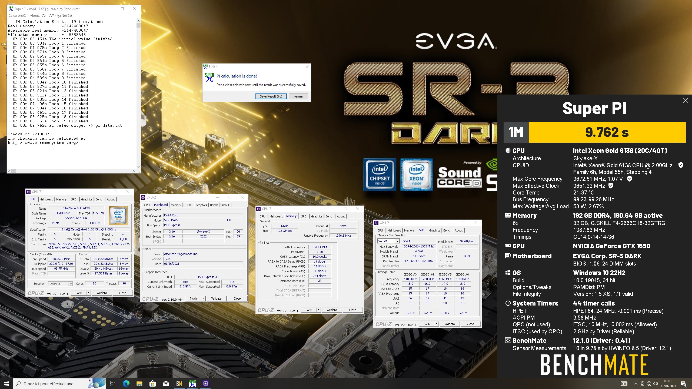This screenshot has height=389, width=692.
Task: Click the CPU-Z CPU window title icon
Action: tap(29, 192)
